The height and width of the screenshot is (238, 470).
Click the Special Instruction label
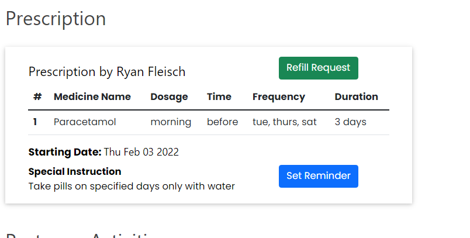[74, 172]
